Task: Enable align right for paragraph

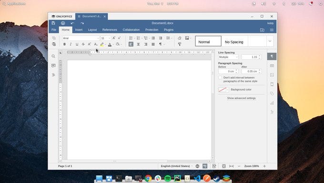Action: (x=146, y=44)
